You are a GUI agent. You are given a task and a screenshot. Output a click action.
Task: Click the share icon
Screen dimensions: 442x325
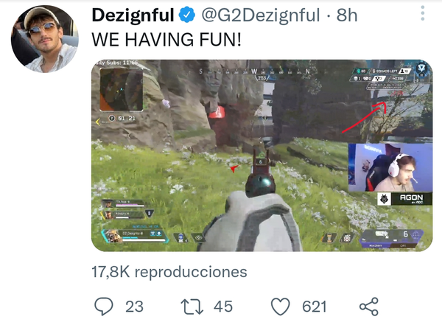pyautogui.click(x=369, y=307)
